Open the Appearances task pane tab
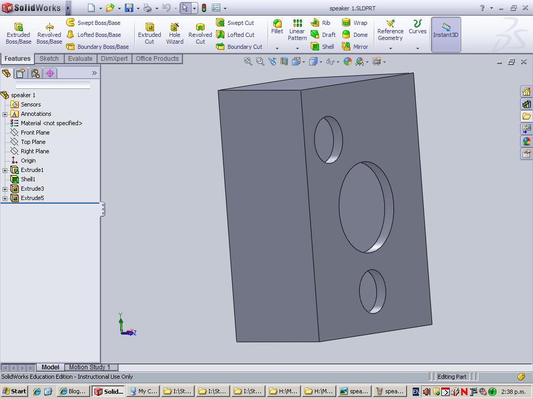This screenshot has width=533, height=399. 526,141
